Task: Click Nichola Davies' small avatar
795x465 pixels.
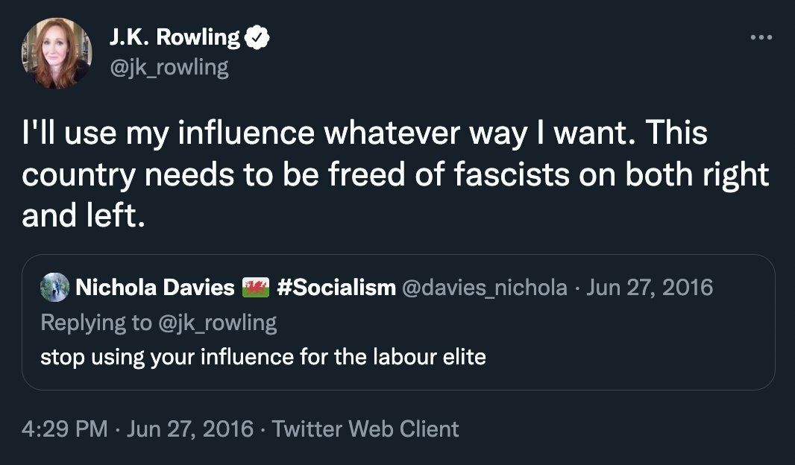Action: point(54,287)
